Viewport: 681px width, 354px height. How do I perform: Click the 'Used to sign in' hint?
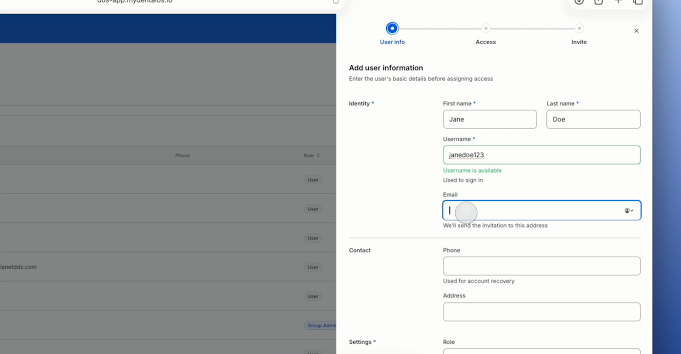pos(463,180)
